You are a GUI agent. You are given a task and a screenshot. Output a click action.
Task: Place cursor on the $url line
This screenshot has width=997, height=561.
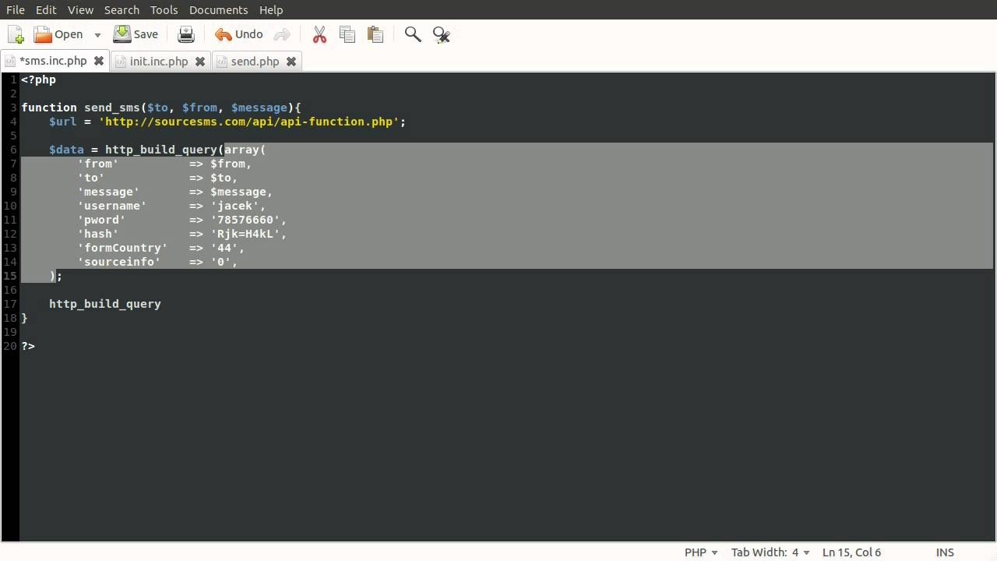coord(227,122)
